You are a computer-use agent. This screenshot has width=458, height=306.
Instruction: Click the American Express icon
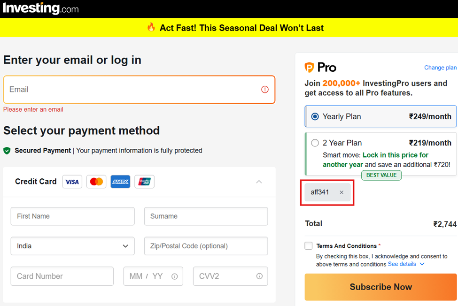[120, 182]
